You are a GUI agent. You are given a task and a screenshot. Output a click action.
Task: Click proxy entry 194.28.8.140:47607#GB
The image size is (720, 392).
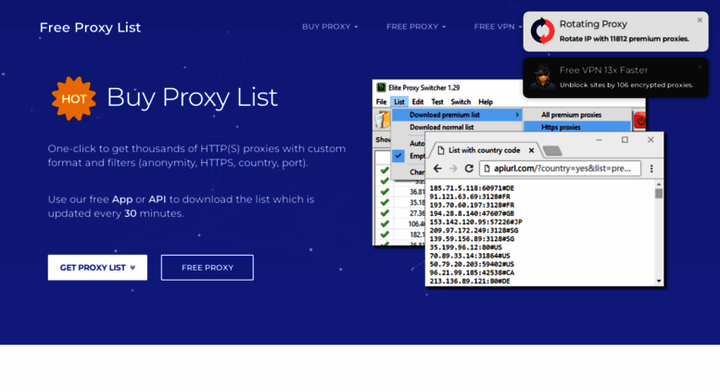(x=472, y=213)
